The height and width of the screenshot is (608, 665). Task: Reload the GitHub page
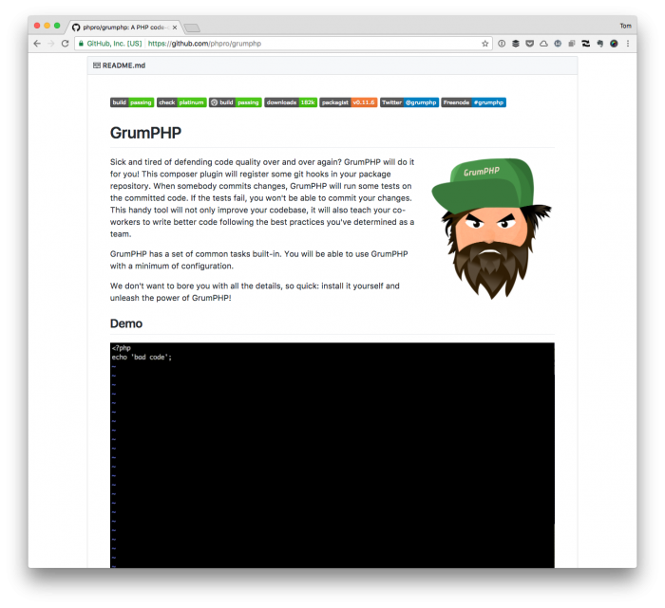pyautogui.click(x=65, y=44)
